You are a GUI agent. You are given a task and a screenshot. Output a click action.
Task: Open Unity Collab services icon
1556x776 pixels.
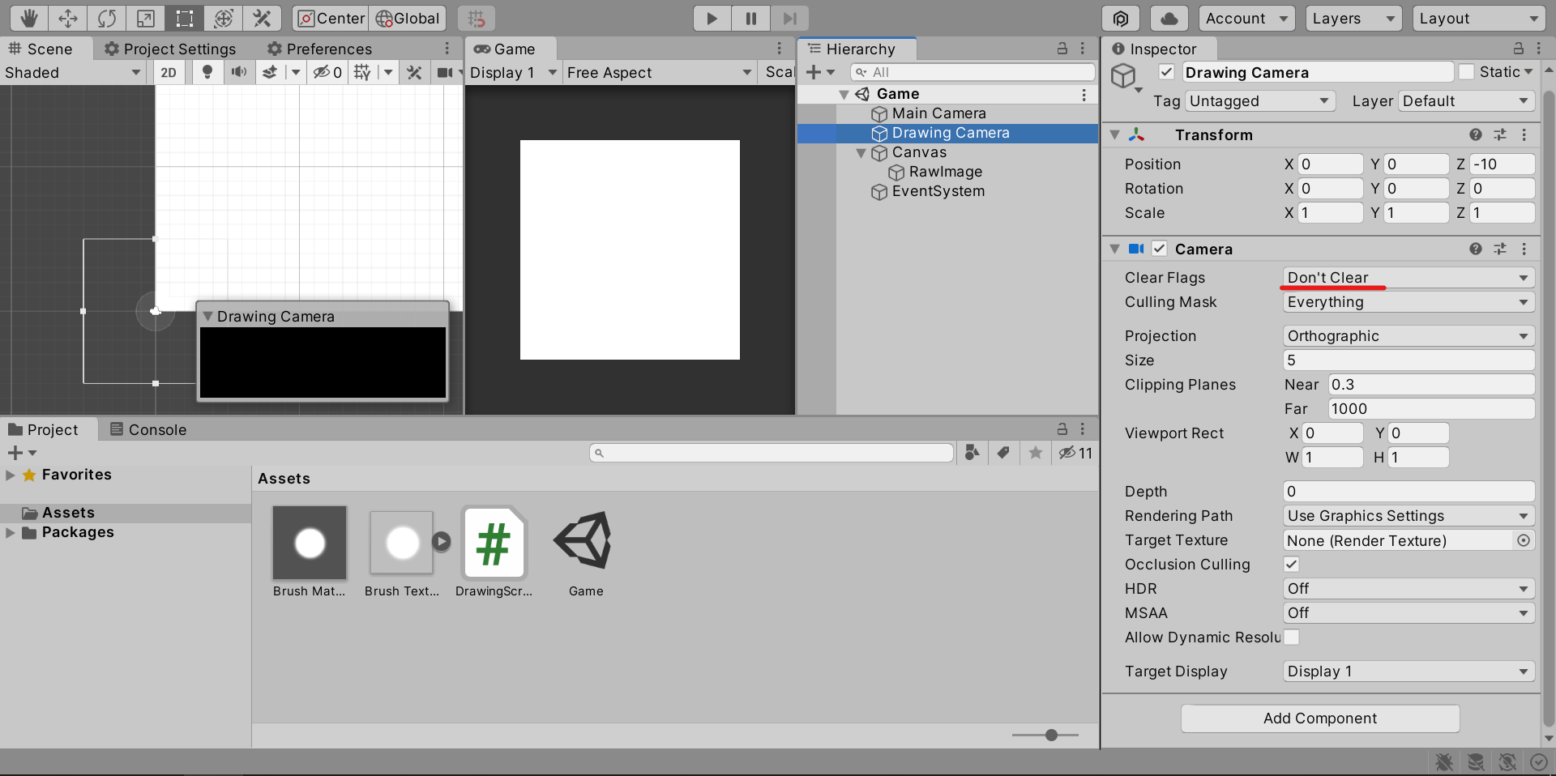1121,18
